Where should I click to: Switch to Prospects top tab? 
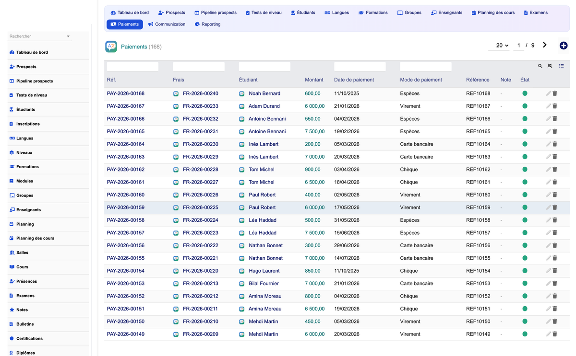coord(172,12)
